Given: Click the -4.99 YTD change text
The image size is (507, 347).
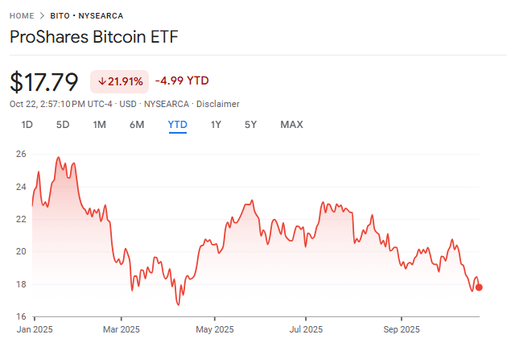Looking at the screenshot, I should tap(182, 81).
